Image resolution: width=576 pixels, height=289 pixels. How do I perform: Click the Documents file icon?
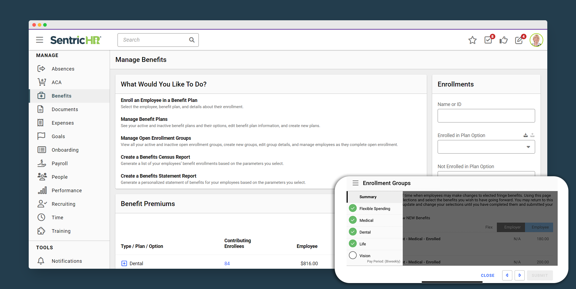(x=40, y=109)
